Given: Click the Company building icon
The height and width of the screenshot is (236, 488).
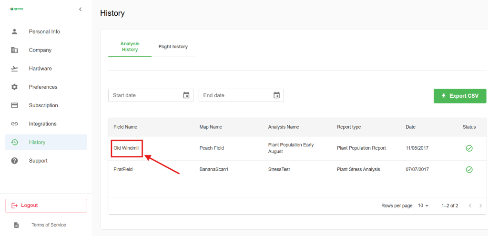Looking at the screenshot, I should pos(14,50).
